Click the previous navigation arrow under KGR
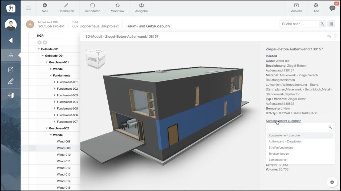Screen dimensions: 341x191 point(39,42)
